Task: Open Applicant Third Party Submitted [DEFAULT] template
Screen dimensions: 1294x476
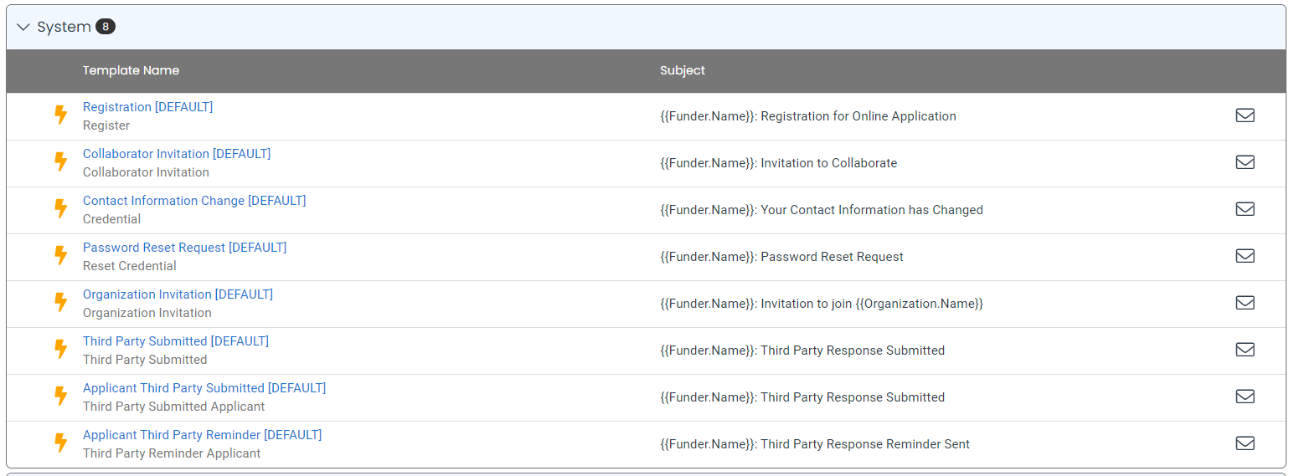Action: point(204,388)
